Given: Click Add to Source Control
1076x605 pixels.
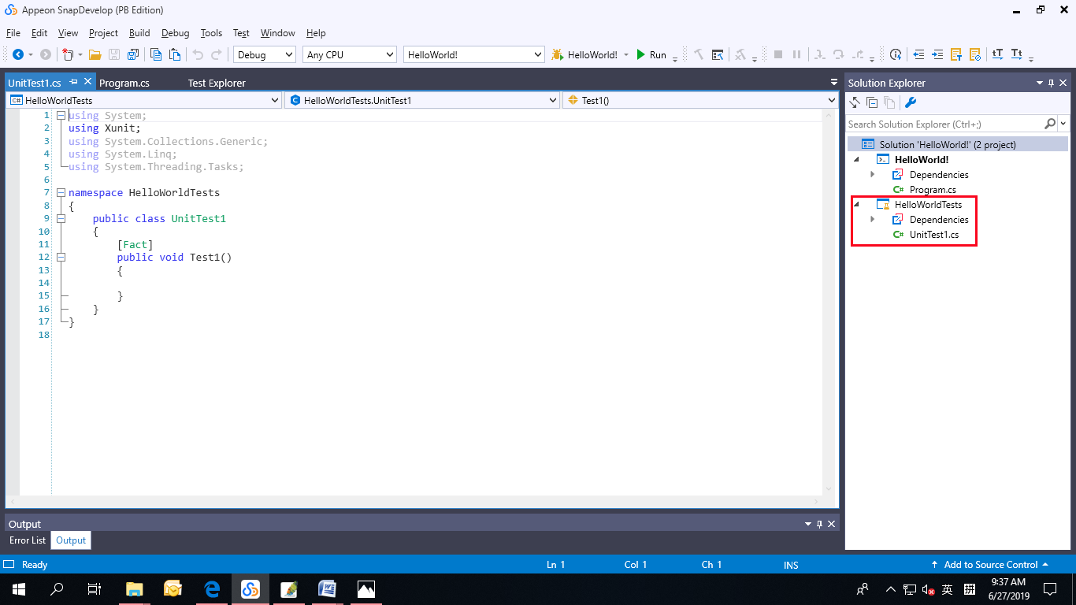Looking at the screenshot, I should (990, 565).
